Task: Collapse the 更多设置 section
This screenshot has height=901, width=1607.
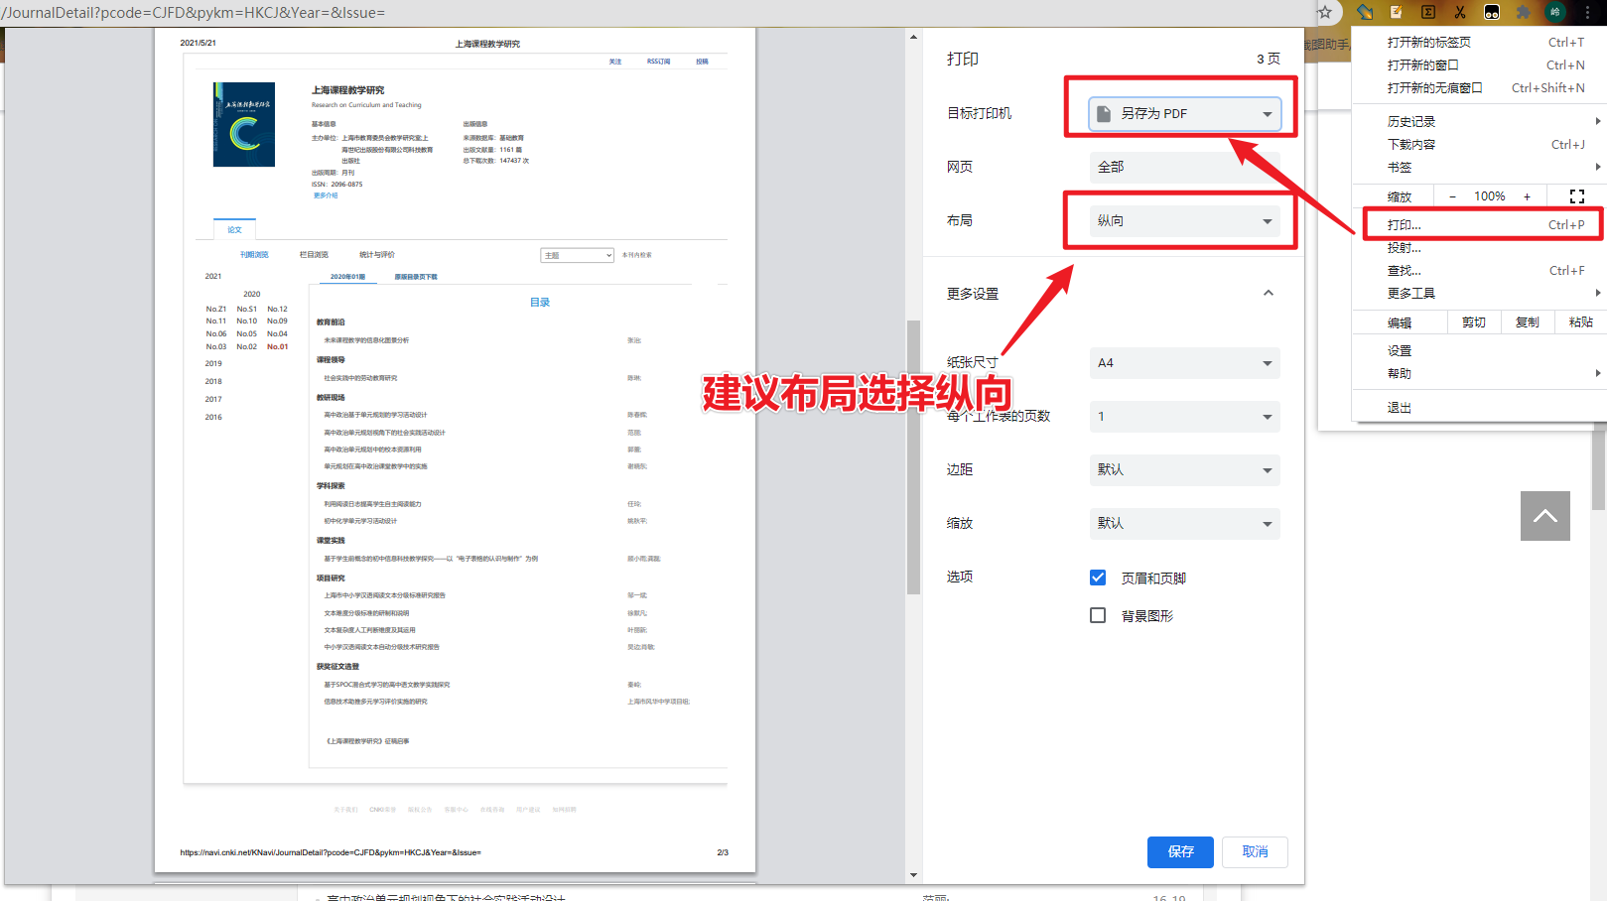Action: point(1269,293)
